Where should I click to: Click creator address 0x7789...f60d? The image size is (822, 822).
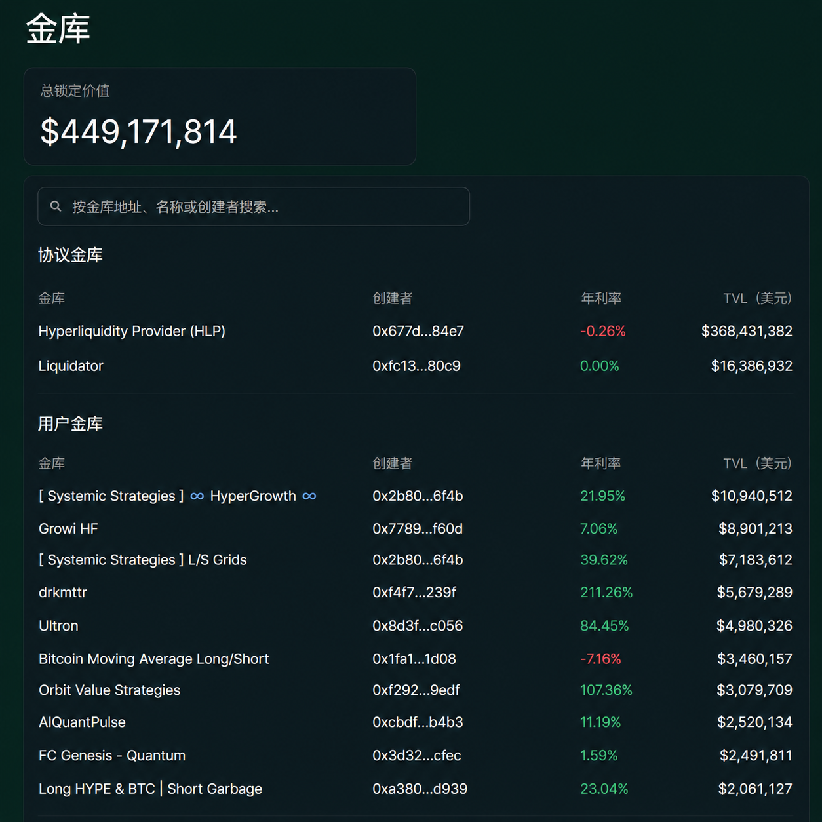(x=418, y=528)
